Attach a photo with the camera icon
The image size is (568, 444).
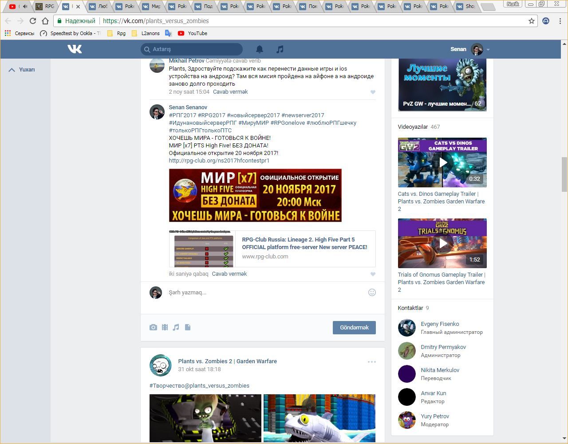click(x=153, y=327)
